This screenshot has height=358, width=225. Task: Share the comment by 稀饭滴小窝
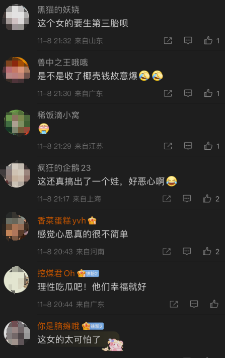(x=168, y=146)
